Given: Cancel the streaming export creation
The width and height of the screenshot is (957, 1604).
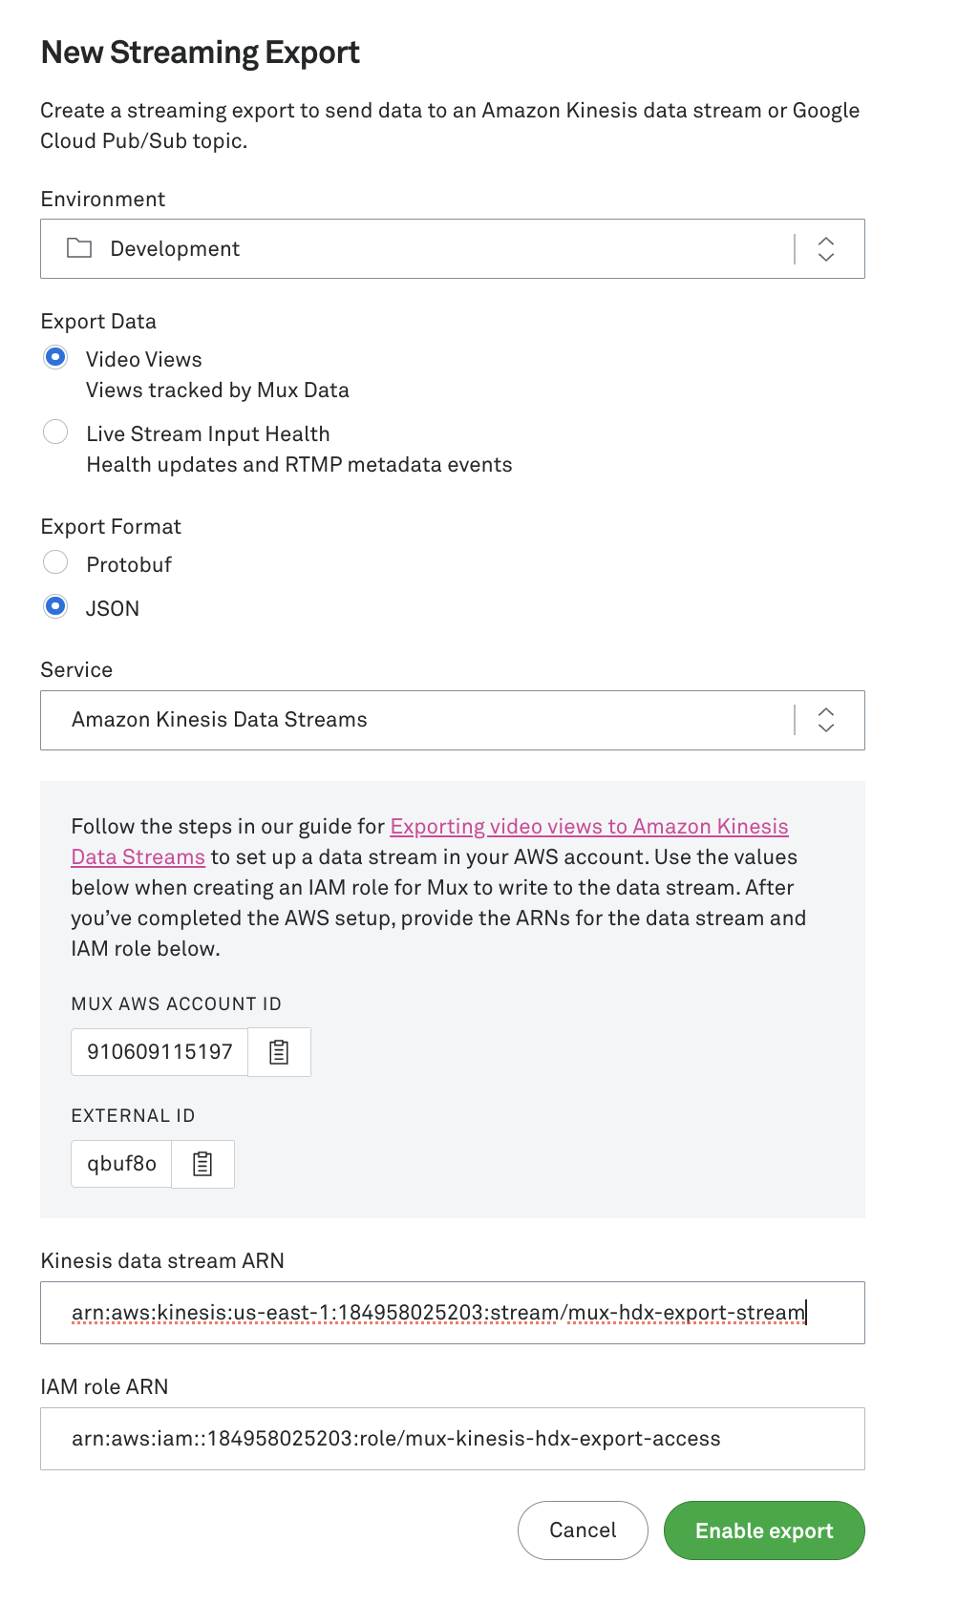Looking at the screenshot, I should 582,1530.
